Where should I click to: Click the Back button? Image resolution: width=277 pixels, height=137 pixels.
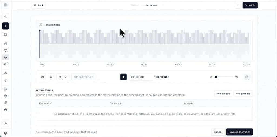38,5
